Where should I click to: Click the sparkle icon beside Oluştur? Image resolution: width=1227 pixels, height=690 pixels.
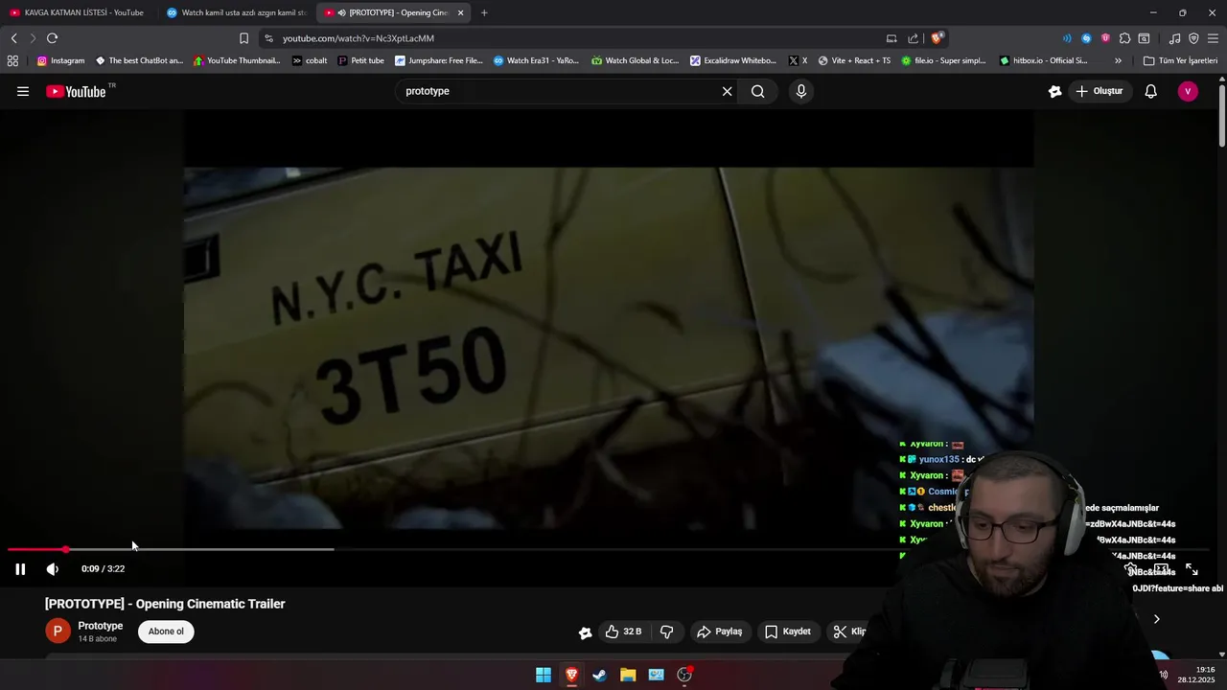click(1054, 91)
